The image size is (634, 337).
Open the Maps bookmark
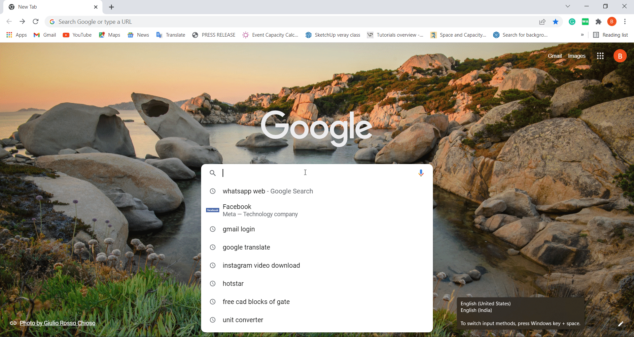click(x=110, y=35)
